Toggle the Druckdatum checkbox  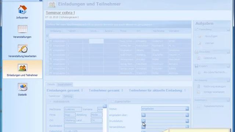click(144, 121)
